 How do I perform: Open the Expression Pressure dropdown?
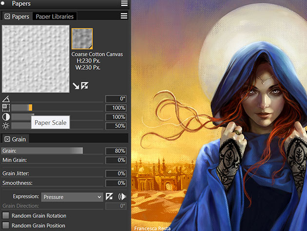pos(72,197)
